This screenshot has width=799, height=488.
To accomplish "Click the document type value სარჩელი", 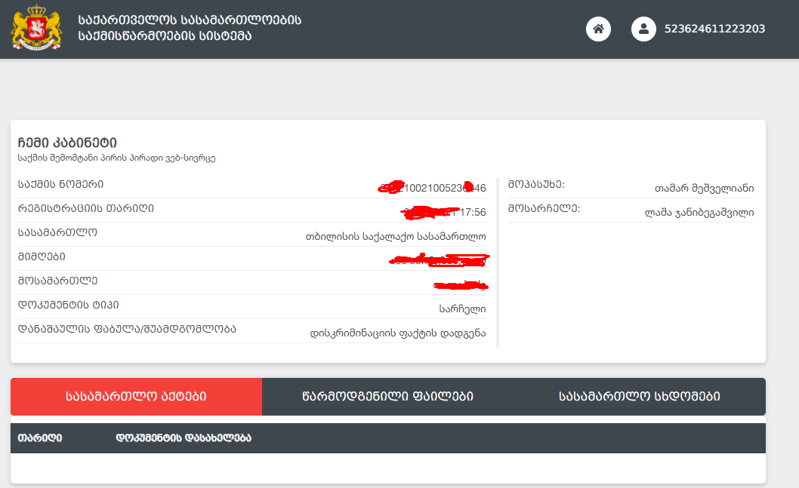I will pyautogui.click(x=462, y=308).
